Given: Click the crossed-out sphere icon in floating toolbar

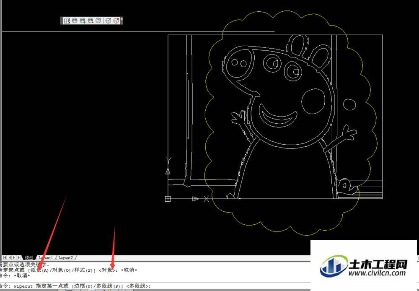Looking at the screenshot, I should click(98, 21).
